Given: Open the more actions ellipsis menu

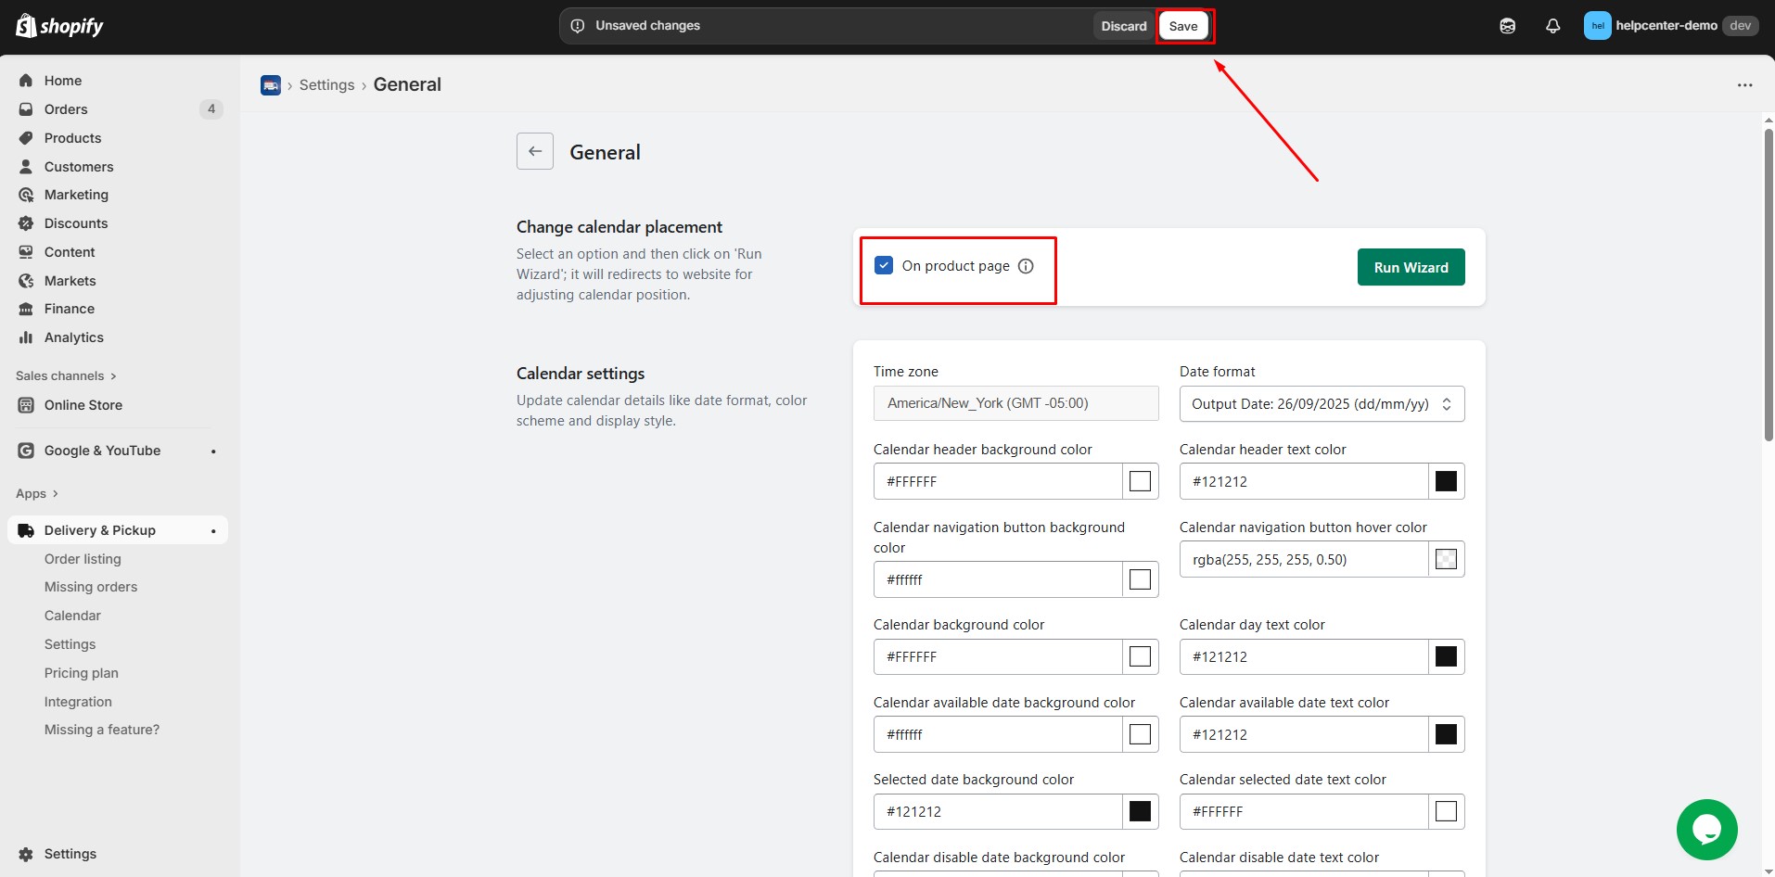Looking at the screenshot, I should (x=1746, y=84).
